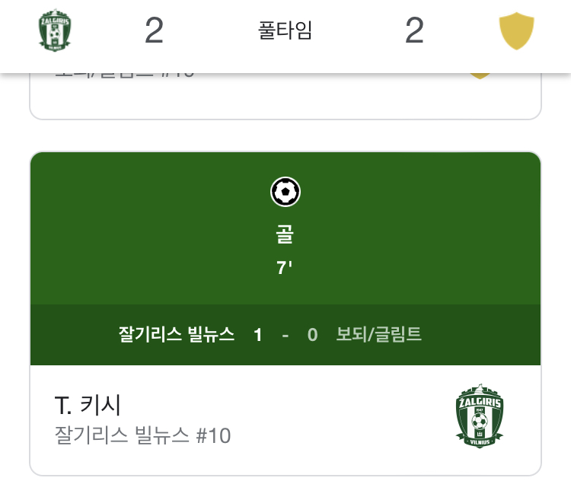
Task: Click the partially hidden event card above
Action: pyautogui.click(x=285, y=96)
